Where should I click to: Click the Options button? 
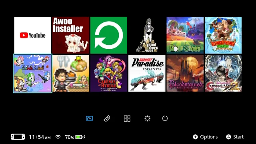[x=205, y=137]
